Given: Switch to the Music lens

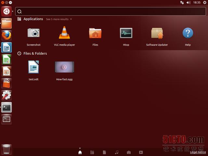Looking at the screenshot, I should pos(117,152).
